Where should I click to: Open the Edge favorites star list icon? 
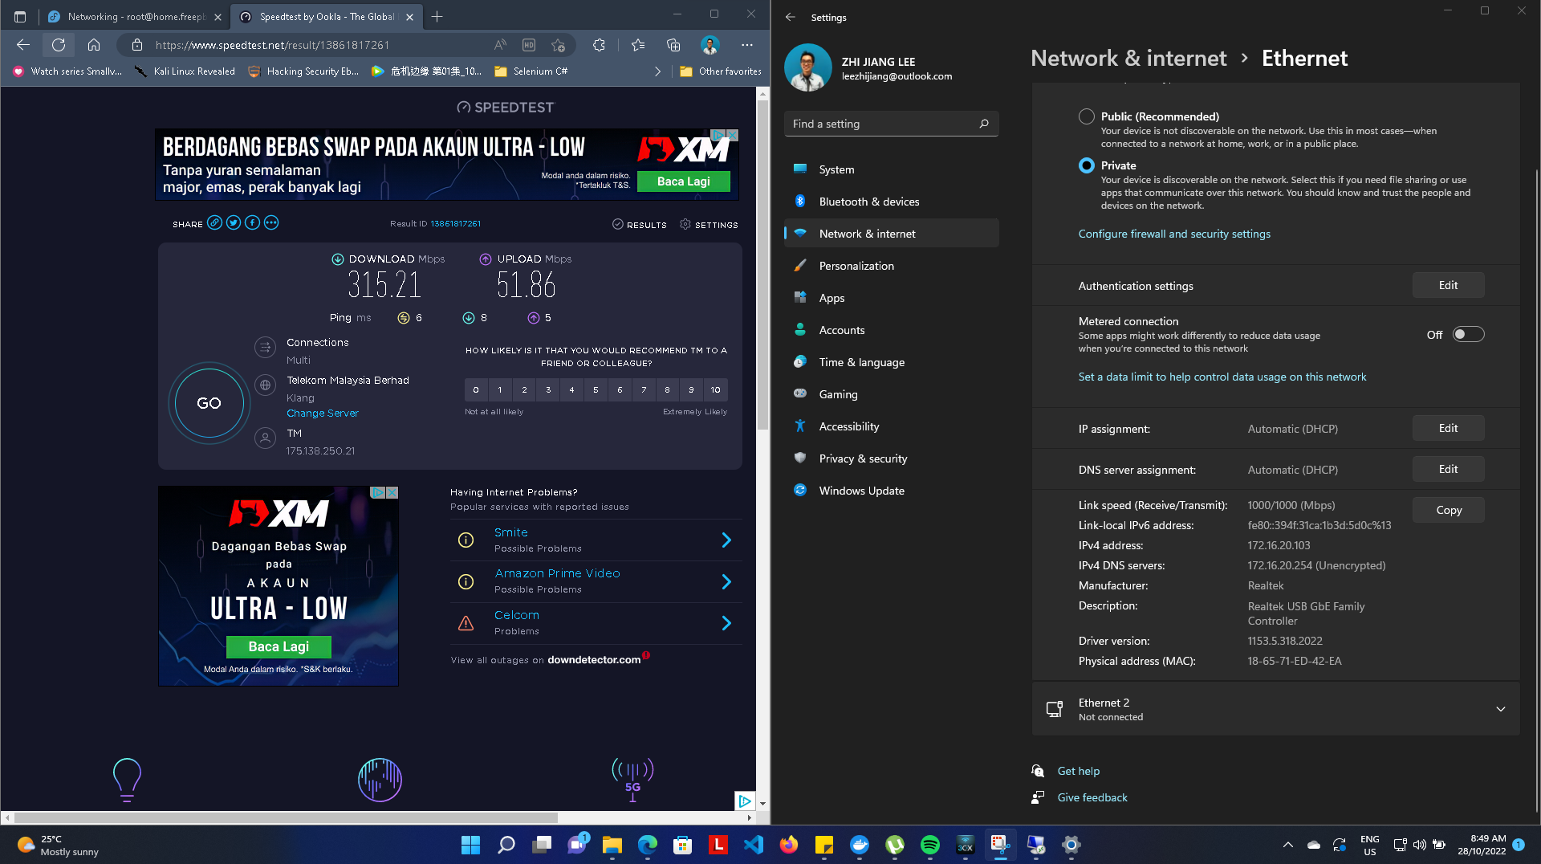click(638, 45)
